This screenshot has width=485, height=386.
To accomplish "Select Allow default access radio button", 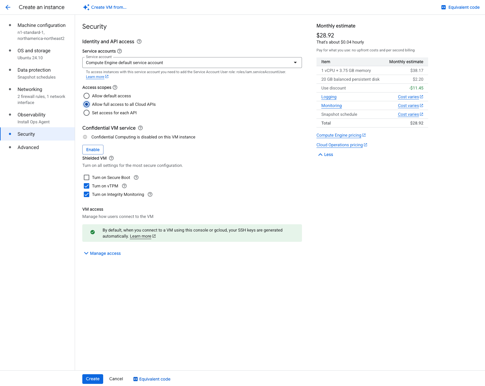I will click(x=87, y=96).
